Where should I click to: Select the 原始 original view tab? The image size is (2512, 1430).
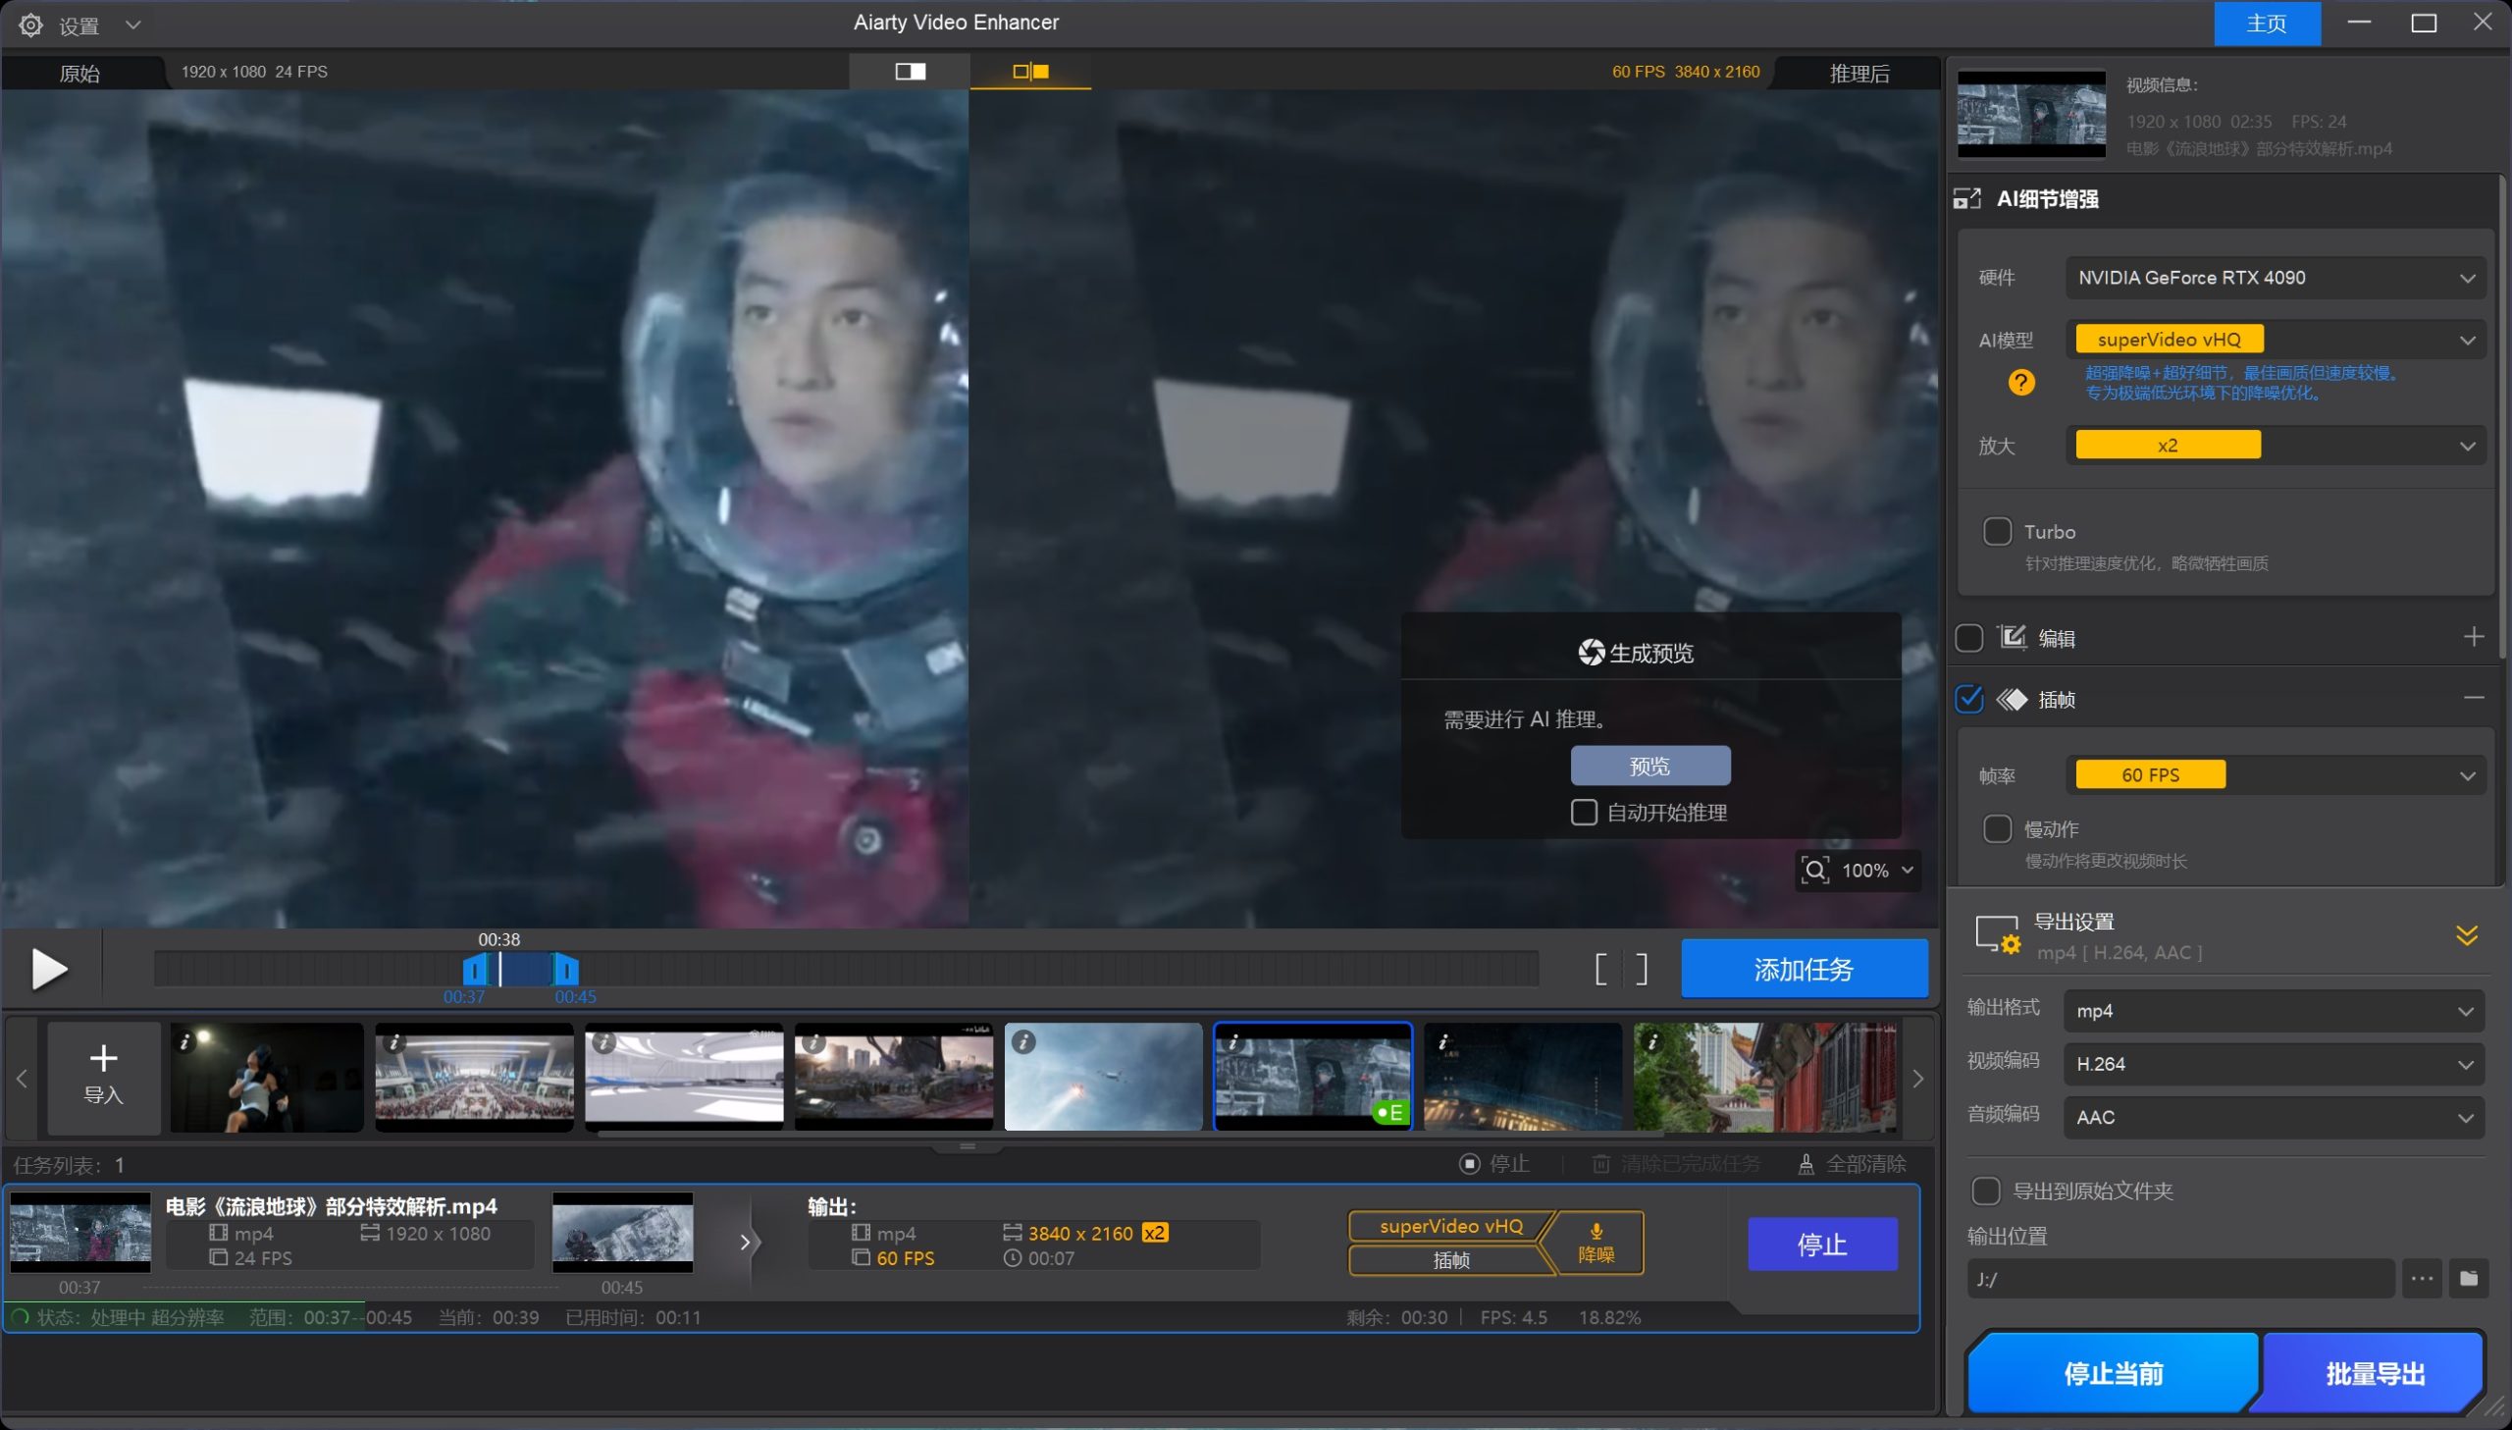pos(80,73)
